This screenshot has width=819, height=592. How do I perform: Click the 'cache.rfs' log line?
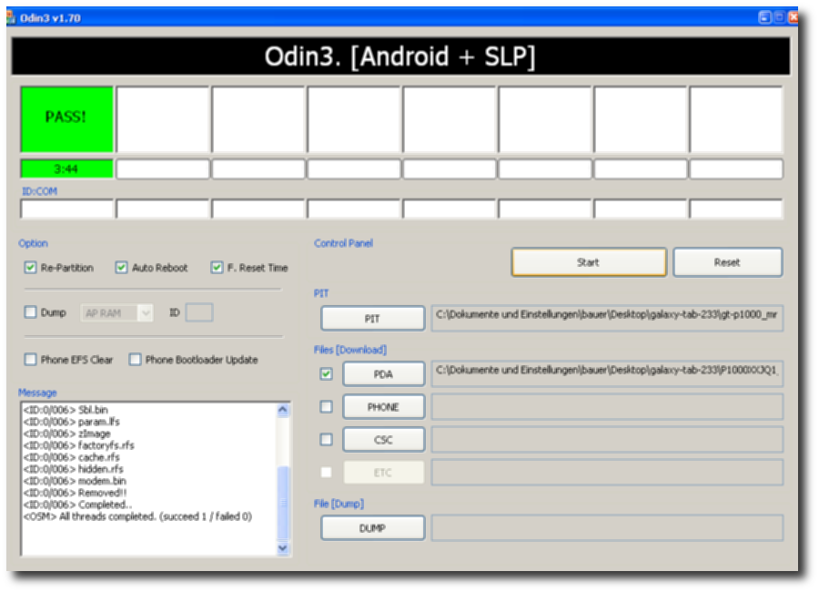tap(72, 457)
